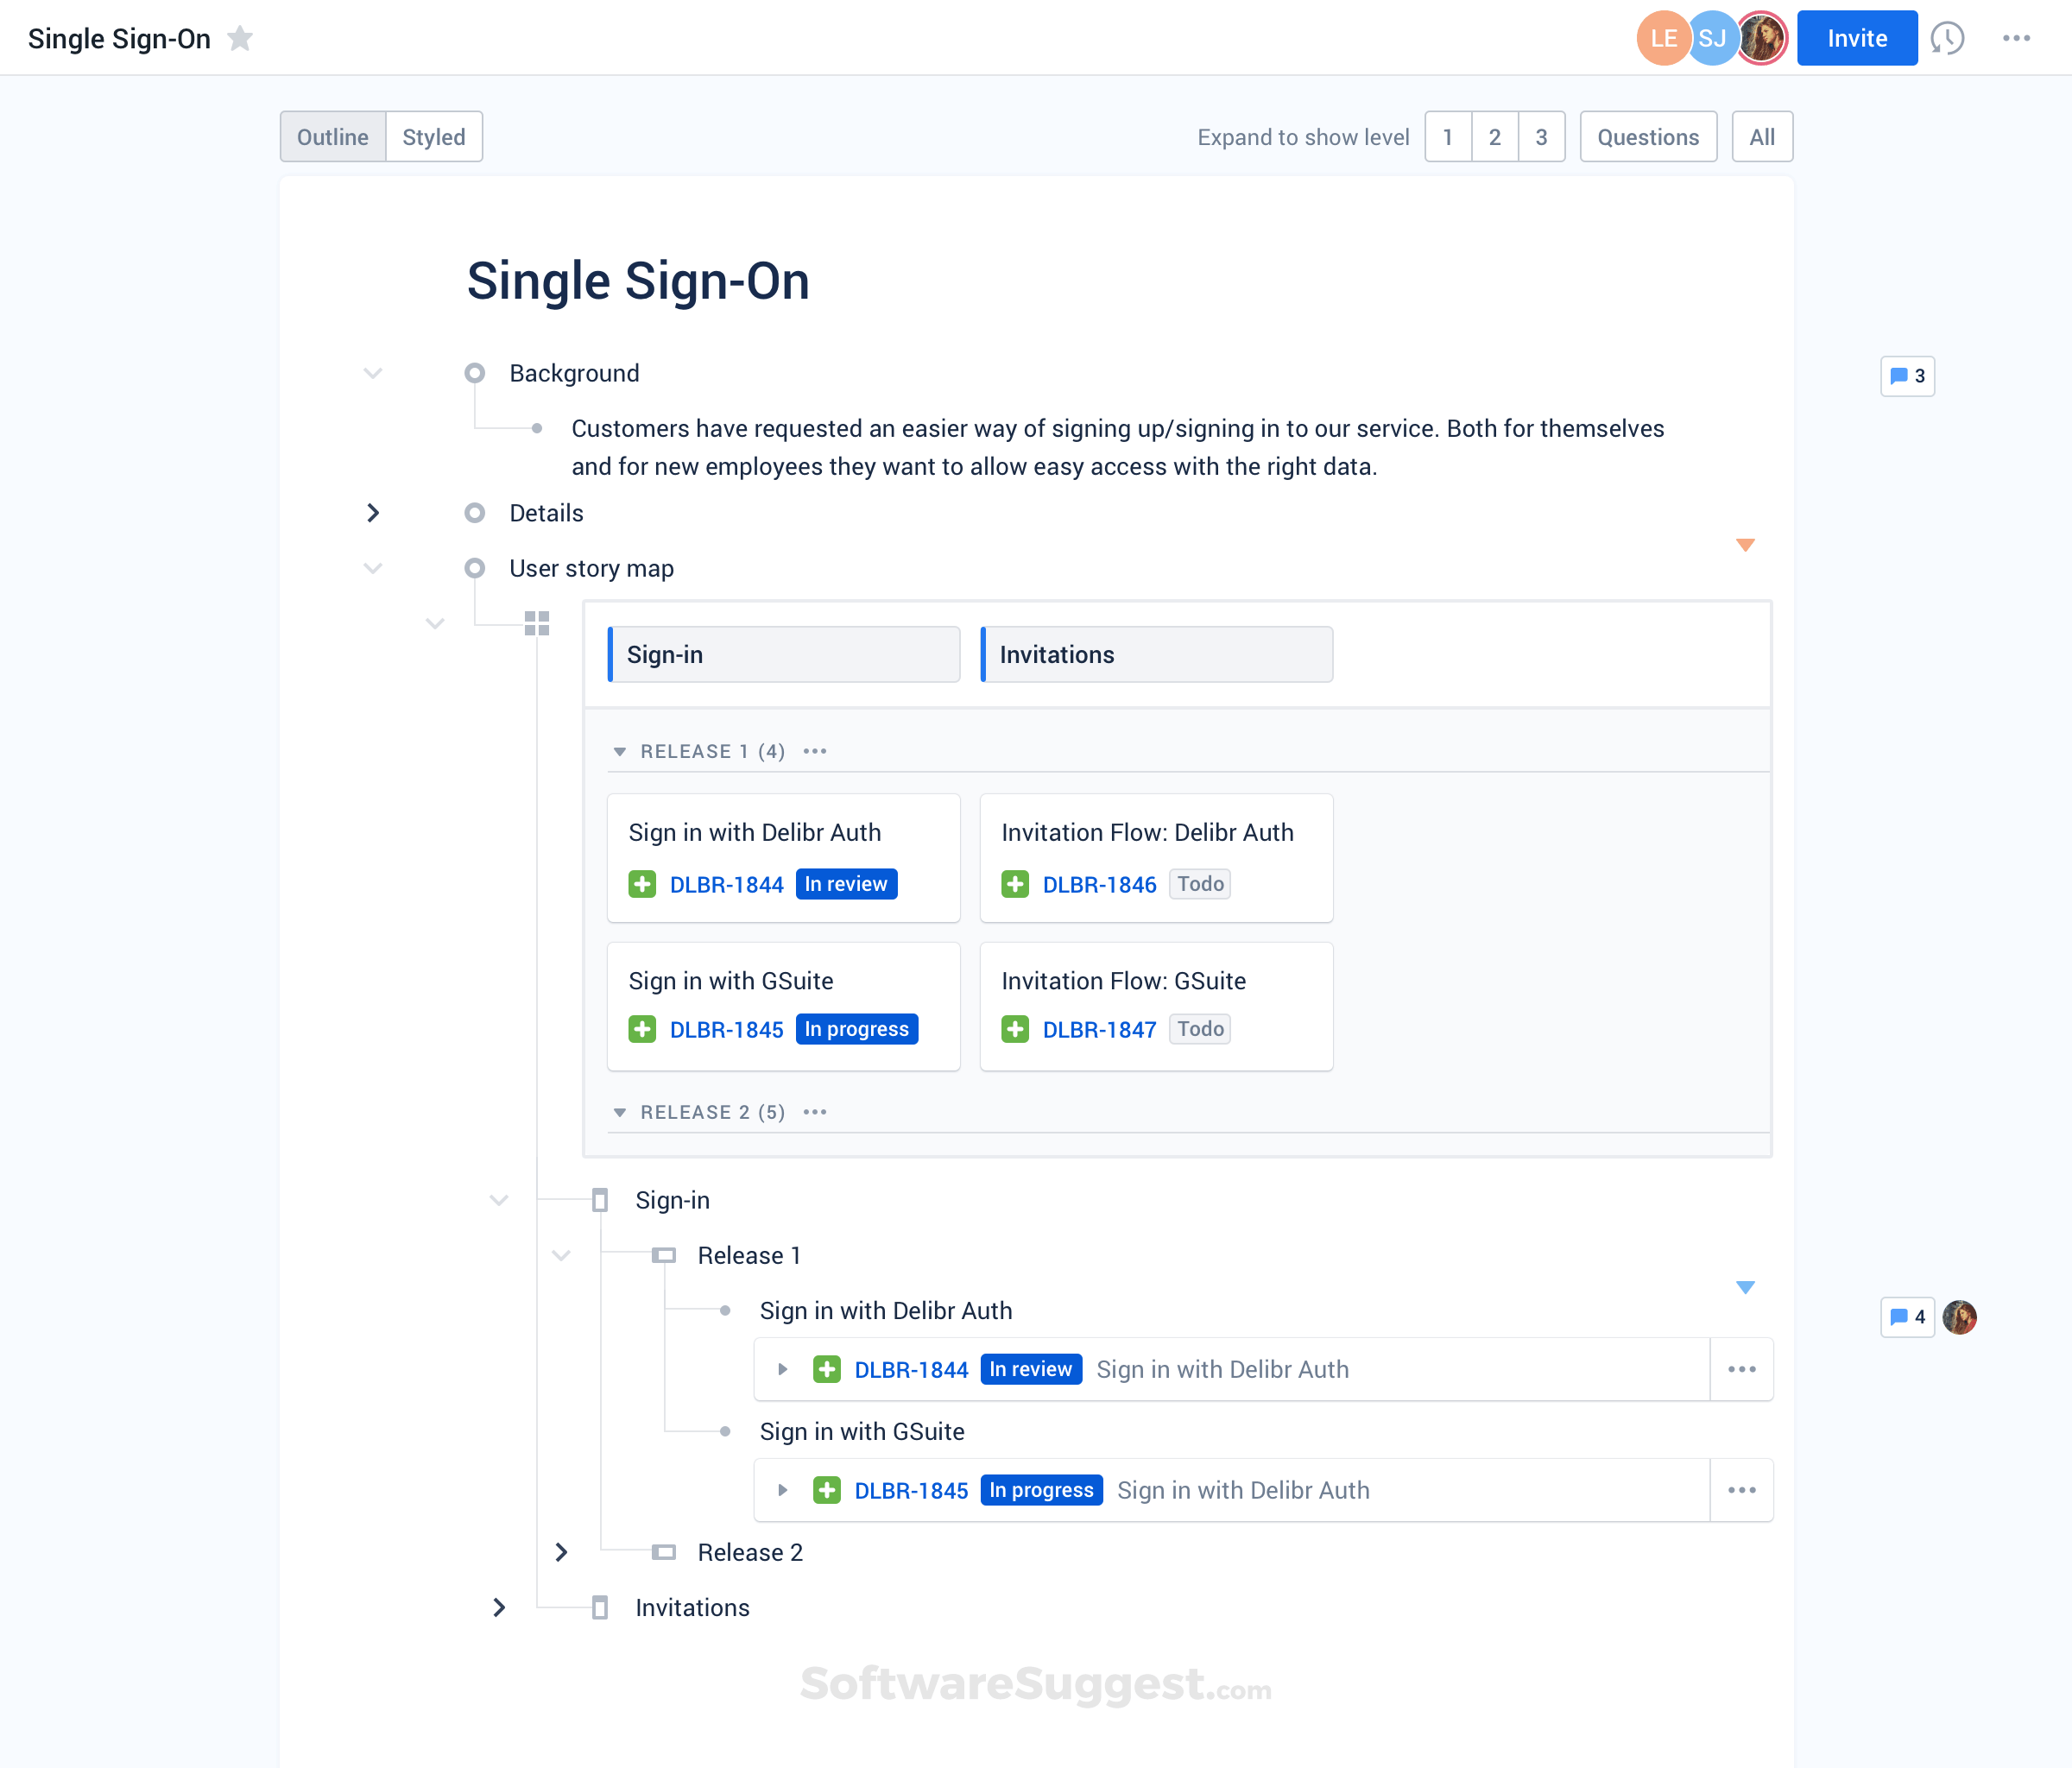Click expand level 2 button
This screenshot has width=2072, height=1768.
tap(1495, 136)
